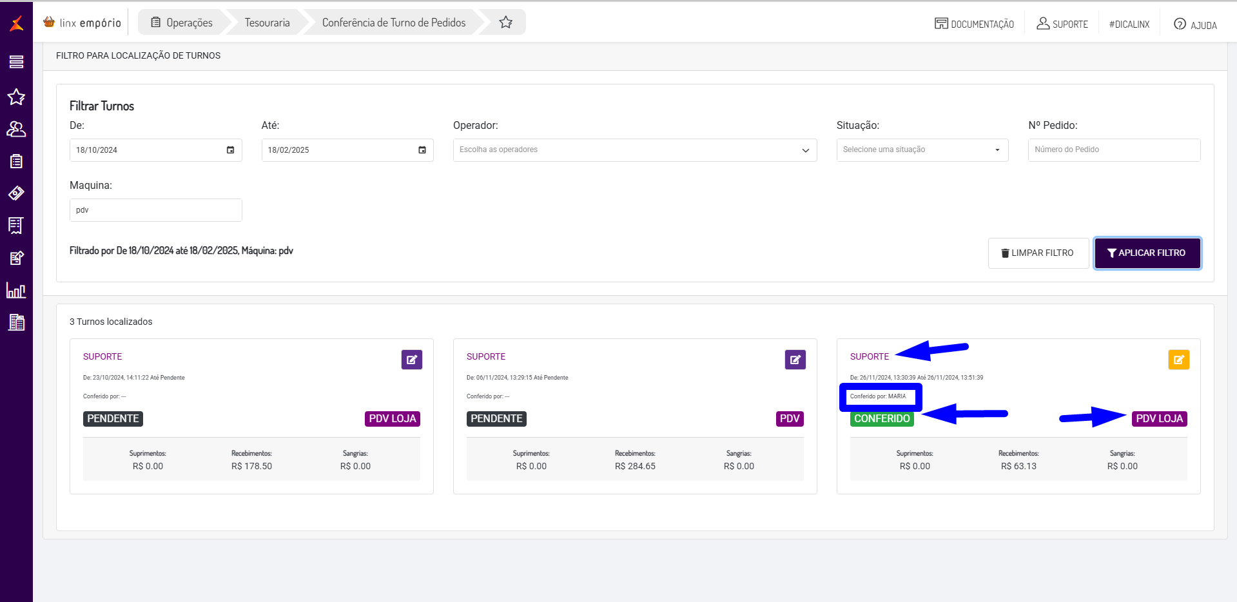Open calendar picker for the 'Até' date
The height and width of the screenshot is (602, 1237).
click(422, 150)
